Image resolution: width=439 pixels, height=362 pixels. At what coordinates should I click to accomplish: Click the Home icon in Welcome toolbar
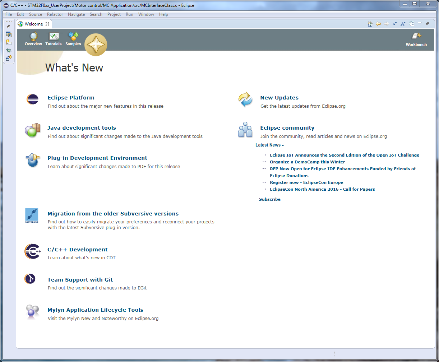point(370,24)
